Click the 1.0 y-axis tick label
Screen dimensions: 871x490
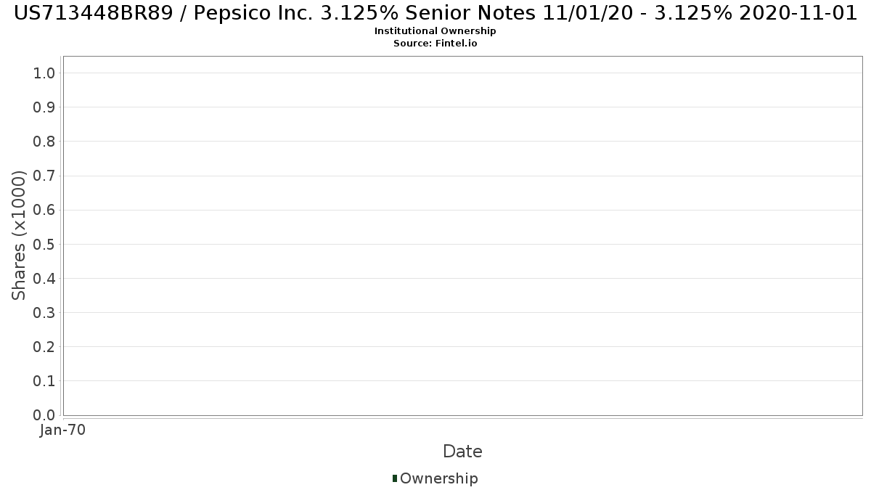pyautogui.click(x=44, y=73)
